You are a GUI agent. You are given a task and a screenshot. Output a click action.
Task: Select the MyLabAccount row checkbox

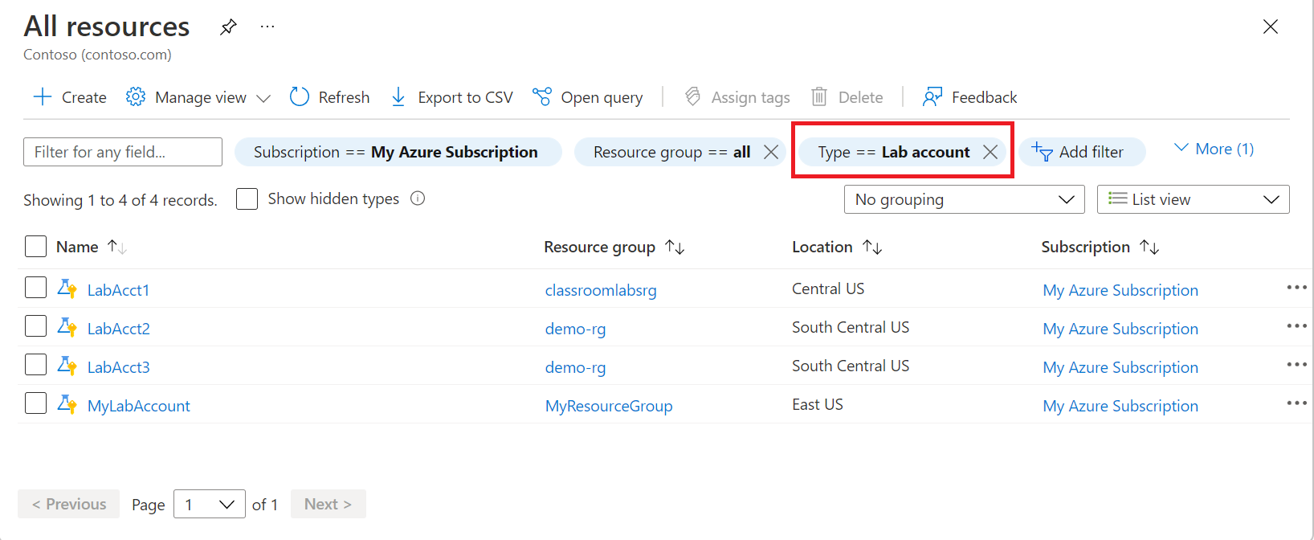coord(35,403)
